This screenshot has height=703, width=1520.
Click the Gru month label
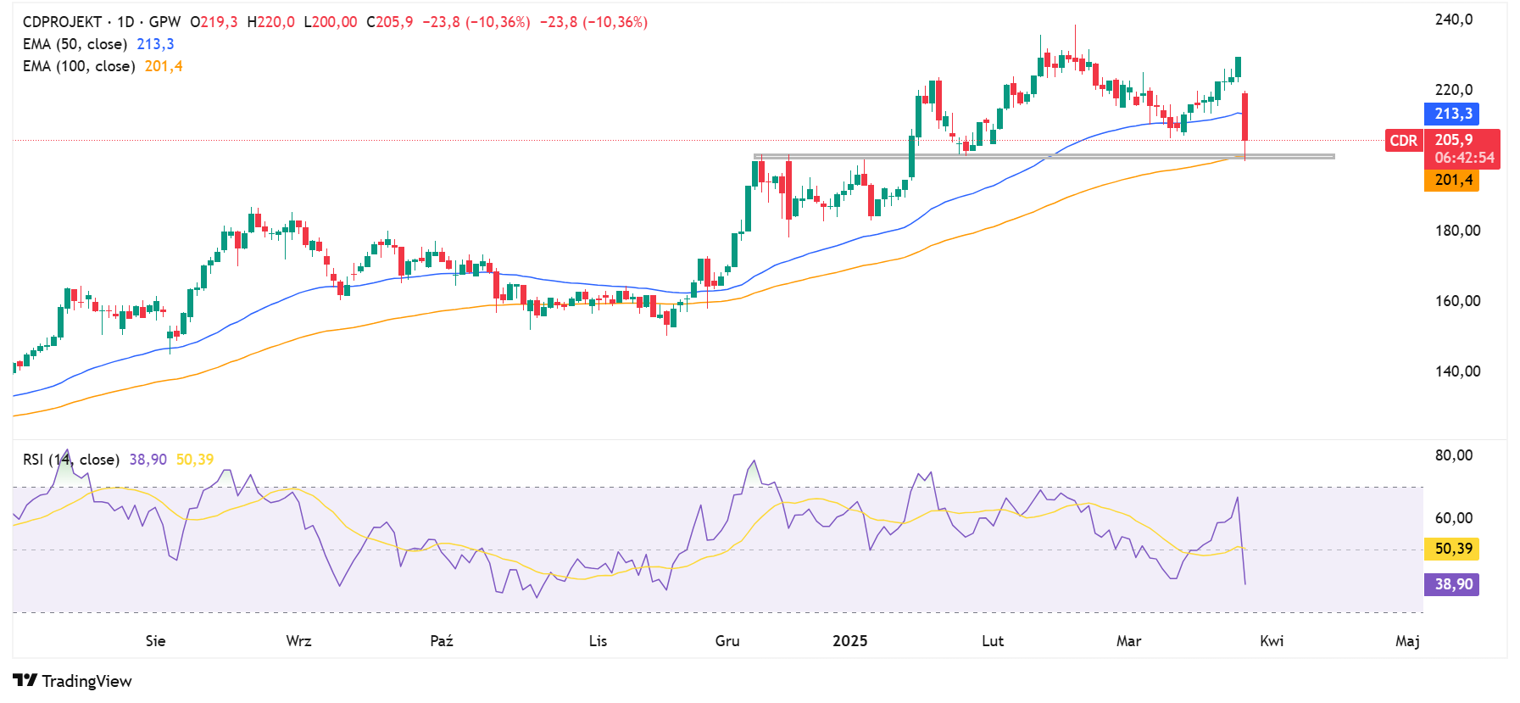[727, 641]
